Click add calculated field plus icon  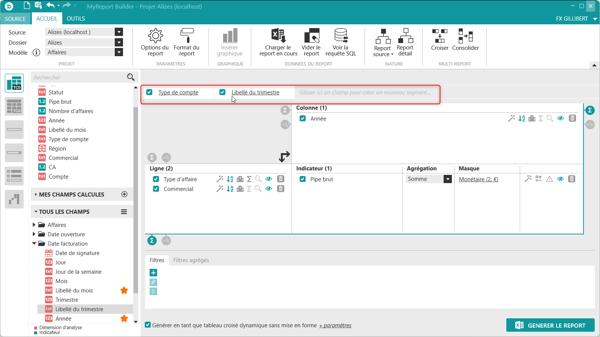point(124,194)
